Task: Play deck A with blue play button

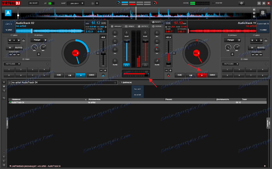Action: click(x=81, y=75)
